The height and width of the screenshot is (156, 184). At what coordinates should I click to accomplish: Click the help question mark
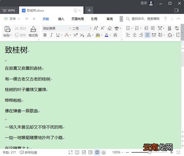tap(165, 19)
